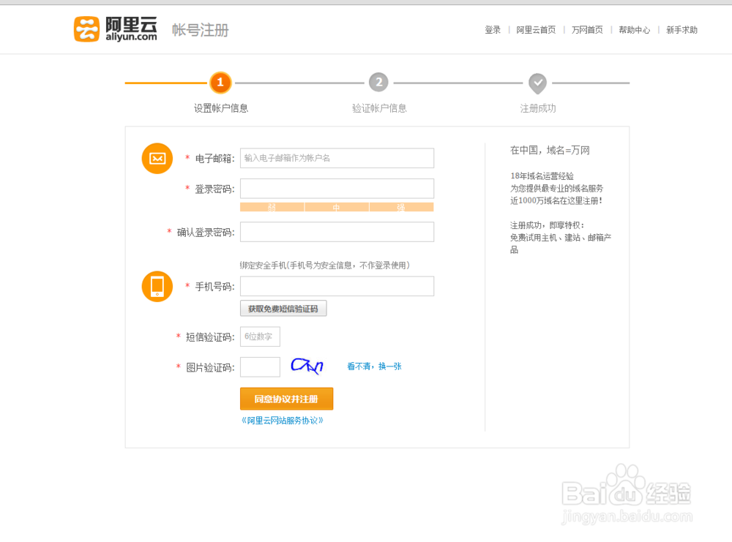
Task: Click the step 3 checkmark marker
Action: click(x=537, y=83)
